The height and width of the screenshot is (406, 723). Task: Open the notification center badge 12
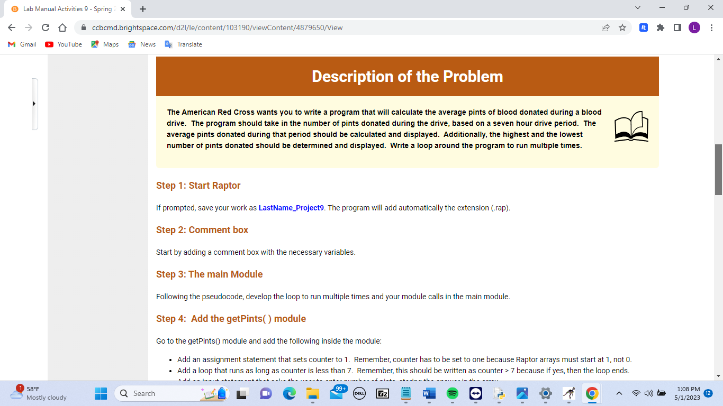tap(709, 393)
